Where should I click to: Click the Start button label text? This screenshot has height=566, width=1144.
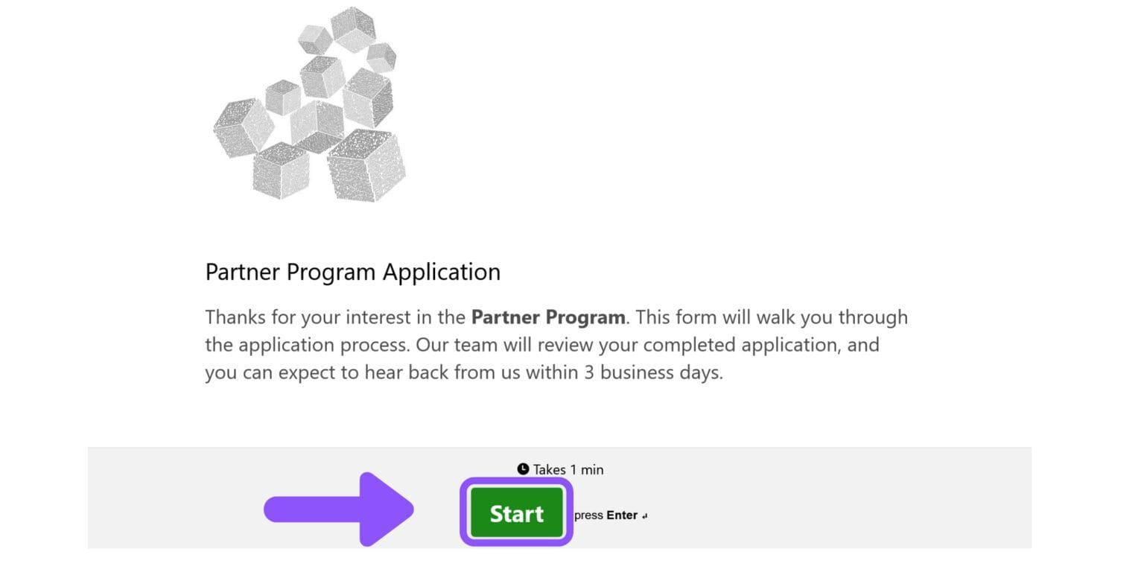tap(516, 513)
